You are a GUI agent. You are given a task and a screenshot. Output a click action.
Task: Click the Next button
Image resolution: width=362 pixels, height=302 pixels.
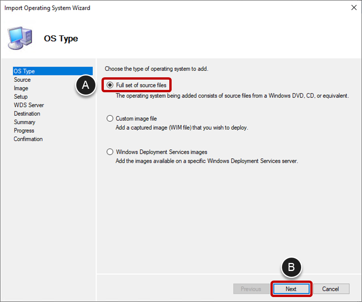click(292, 289)
